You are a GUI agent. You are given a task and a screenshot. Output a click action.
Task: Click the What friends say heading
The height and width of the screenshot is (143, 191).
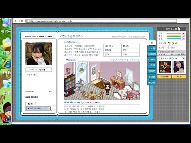[72, 102]
